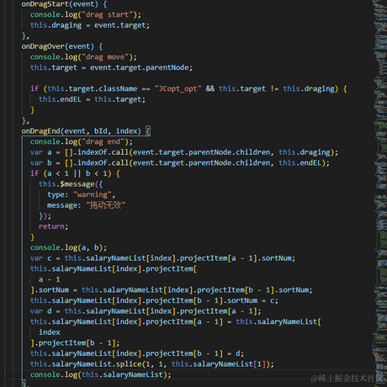Click the onDragStart(event) method declaration
The image size is (387, 387).
pos(64,4)
